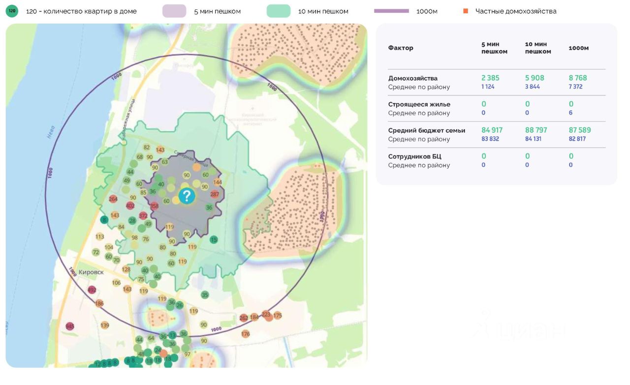Click the 10 мин пешком green swatch
This screenshot has width=630, height=385.
click(x=279, y=11)
